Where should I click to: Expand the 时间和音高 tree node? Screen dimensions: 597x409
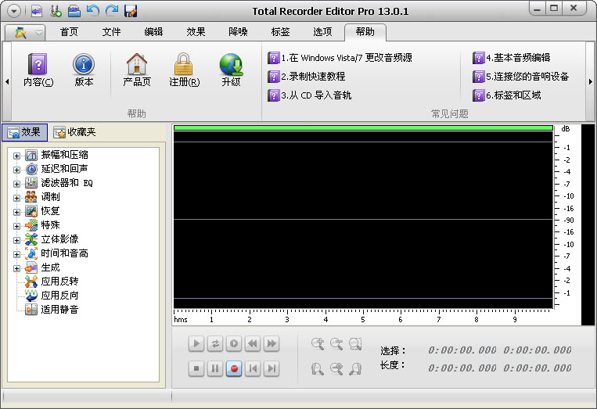pos(16,254)
